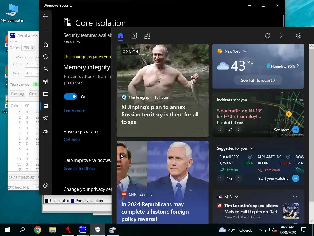
Task: Expand the MLB dropdown
Action: tap(236, 197)
